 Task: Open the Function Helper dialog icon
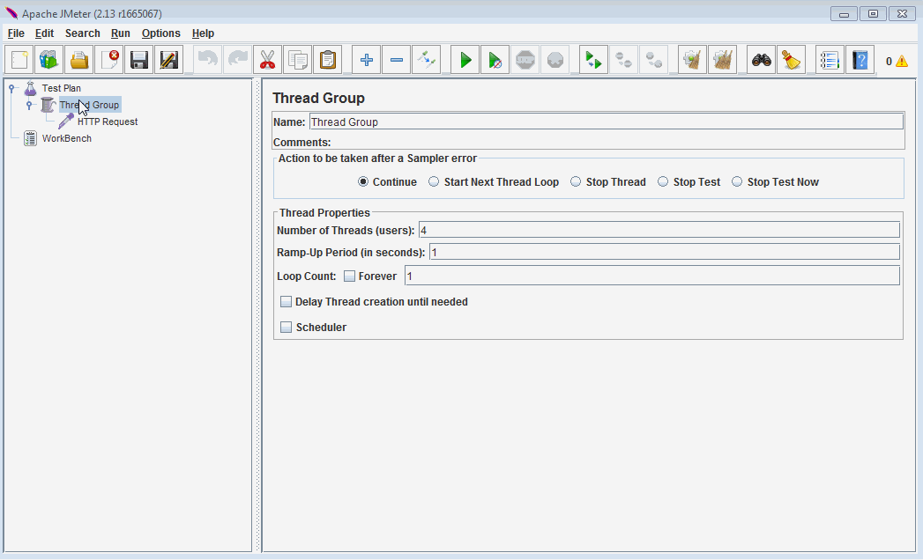click(x=830, y=60)
